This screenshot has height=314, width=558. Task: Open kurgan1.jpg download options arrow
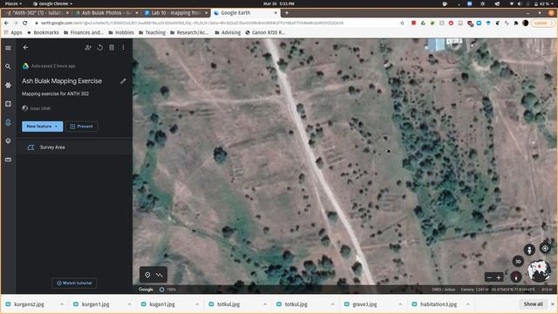click(x=129, y=304)
